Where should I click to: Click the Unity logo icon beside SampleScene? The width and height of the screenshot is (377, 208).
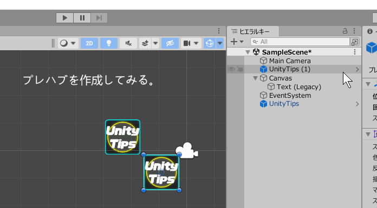click(x=256, y=52)
